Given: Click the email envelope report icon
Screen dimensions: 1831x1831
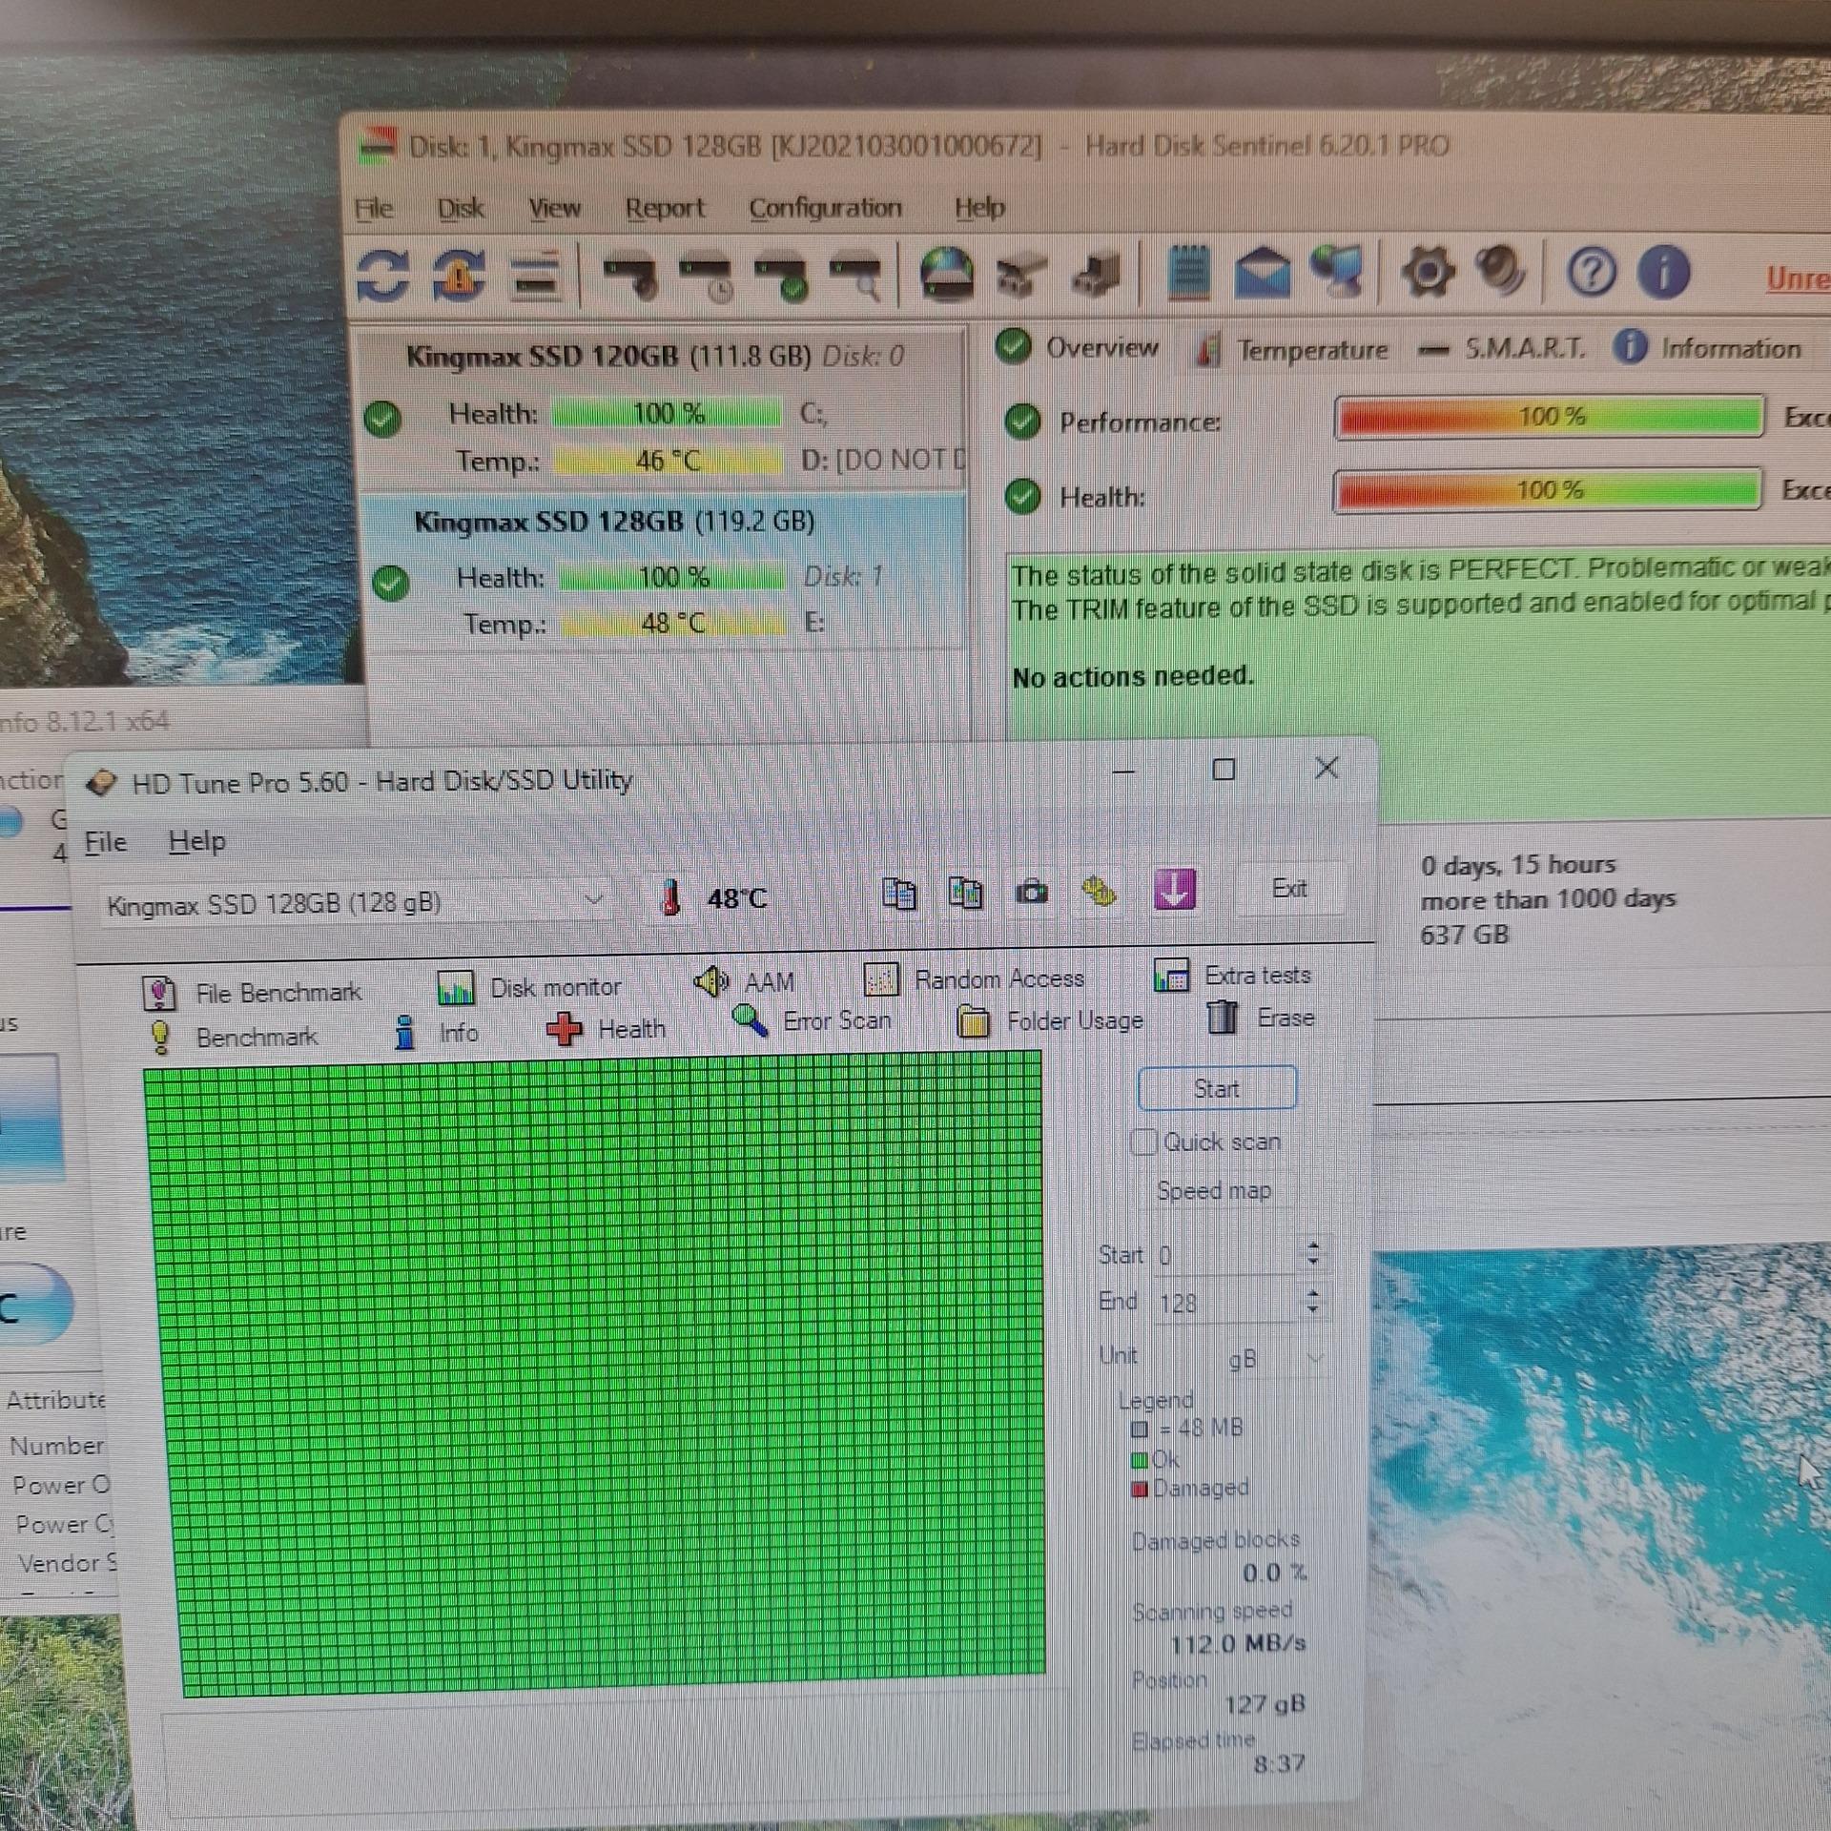Looking at the screenshot, I should tap(1263, 273).
